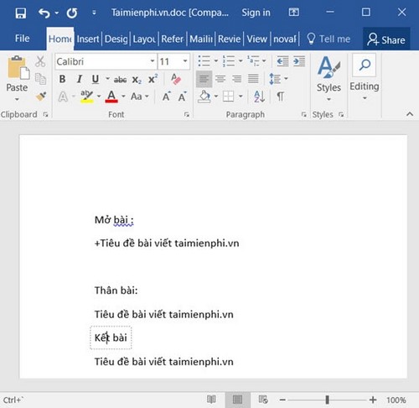
Task: Align text left
Action: coord(204,79)
